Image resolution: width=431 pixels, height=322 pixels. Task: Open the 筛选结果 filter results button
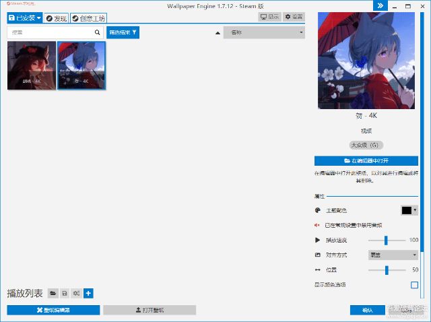123,32
